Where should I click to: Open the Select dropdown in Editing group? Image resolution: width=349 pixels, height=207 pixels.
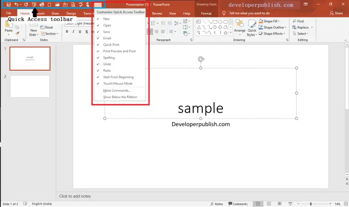coord(301,34)
